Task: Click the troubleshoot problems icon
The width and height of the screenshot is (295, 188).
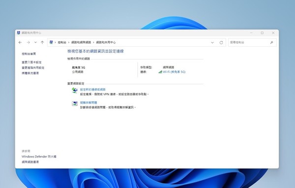Action: point(75,104)
